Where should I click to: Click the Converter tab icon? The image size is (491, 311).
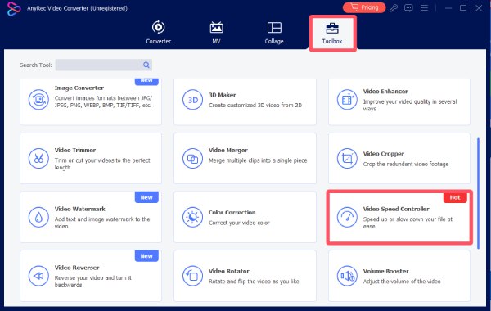(159, 27)
